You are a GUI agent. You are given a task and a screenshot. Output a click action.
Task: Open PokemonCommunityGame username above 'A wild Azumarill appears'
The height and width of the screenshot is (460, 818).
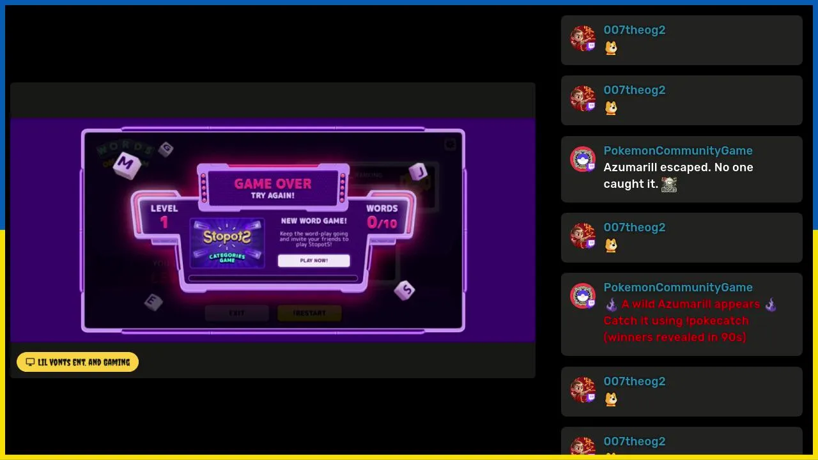(x=678, y=287)
